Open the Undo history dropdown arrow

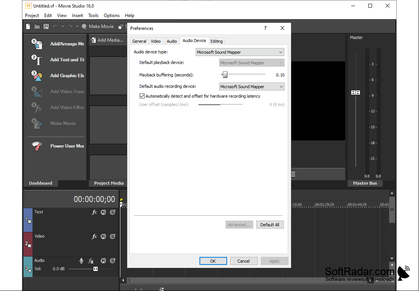coord(62,26)
